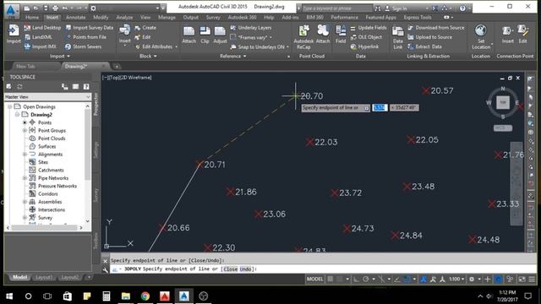Toggle ortho mode in status bar

(357, 280)
